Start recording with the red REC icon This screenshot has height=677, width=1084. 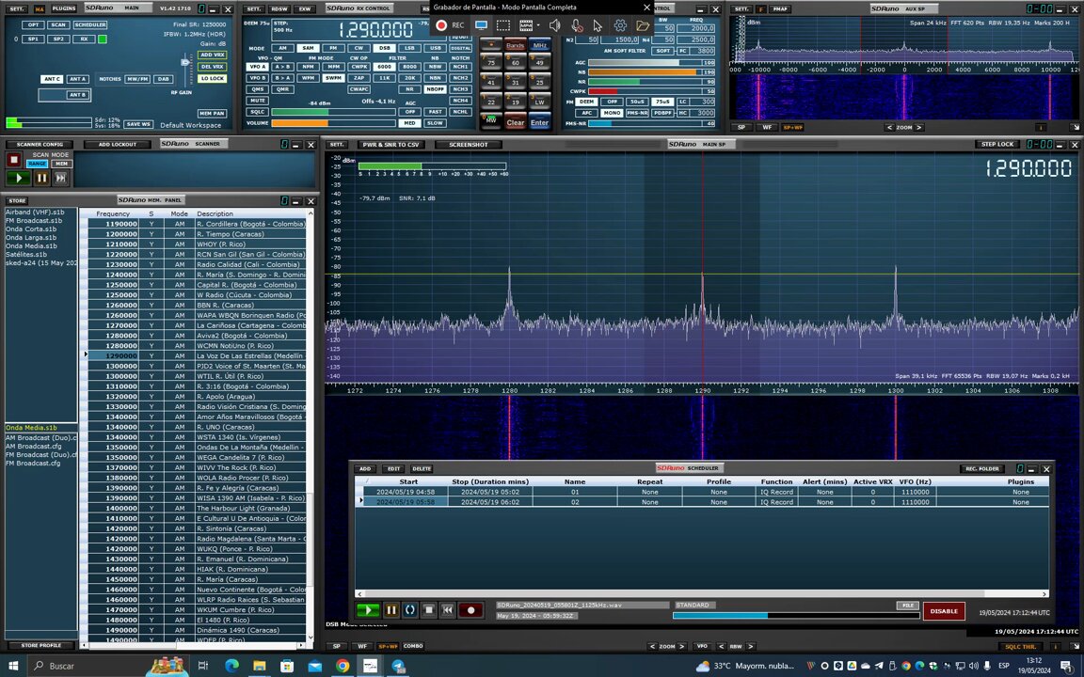[441, 24]
